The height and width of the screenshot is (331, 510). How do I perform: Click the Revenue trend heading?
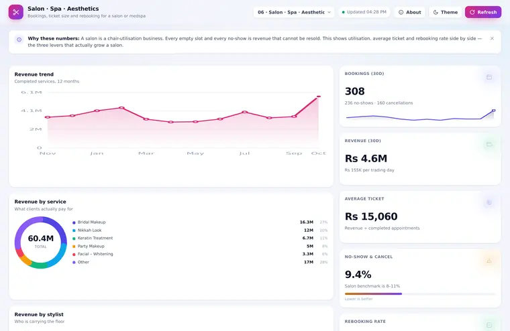tap(34, 74)
